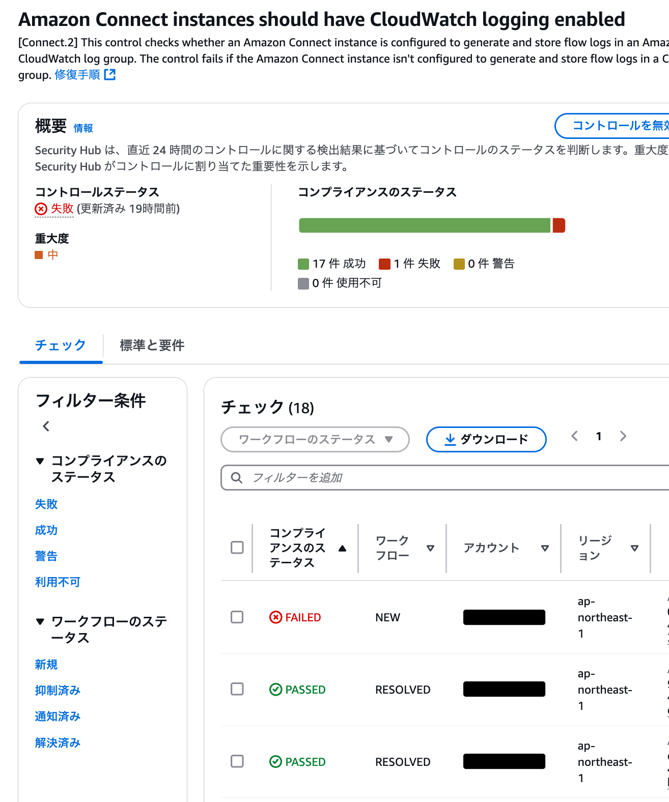Collapse the コンプライアンスのステータス filter section
Screen dimensions: 669x802
(40, 461)
